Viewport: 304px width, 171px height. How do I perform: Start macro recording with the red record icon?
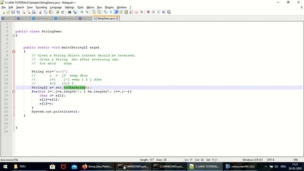148,12
